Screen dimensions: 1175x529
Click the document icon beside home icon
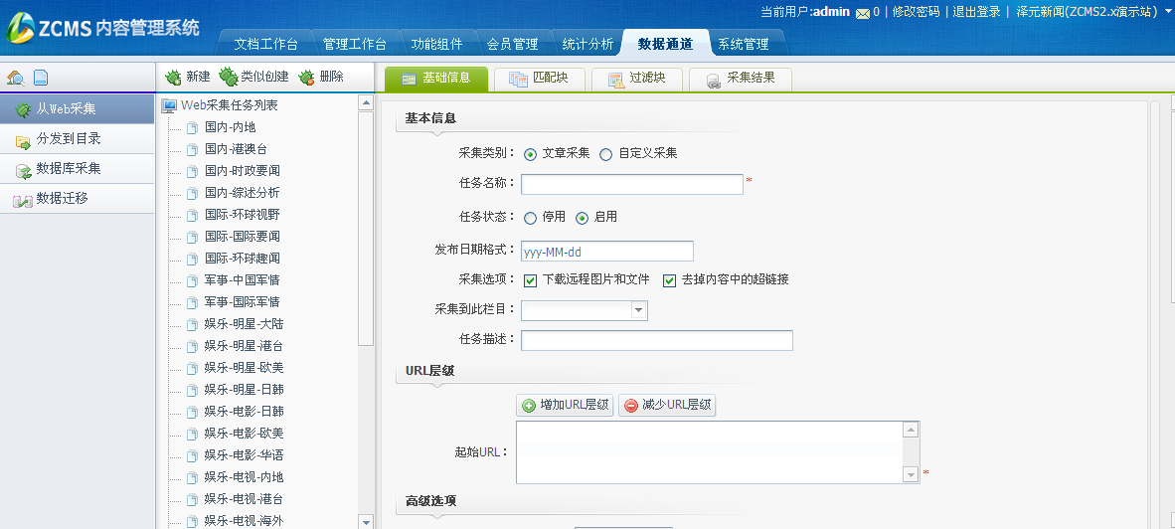pos(41,78)
